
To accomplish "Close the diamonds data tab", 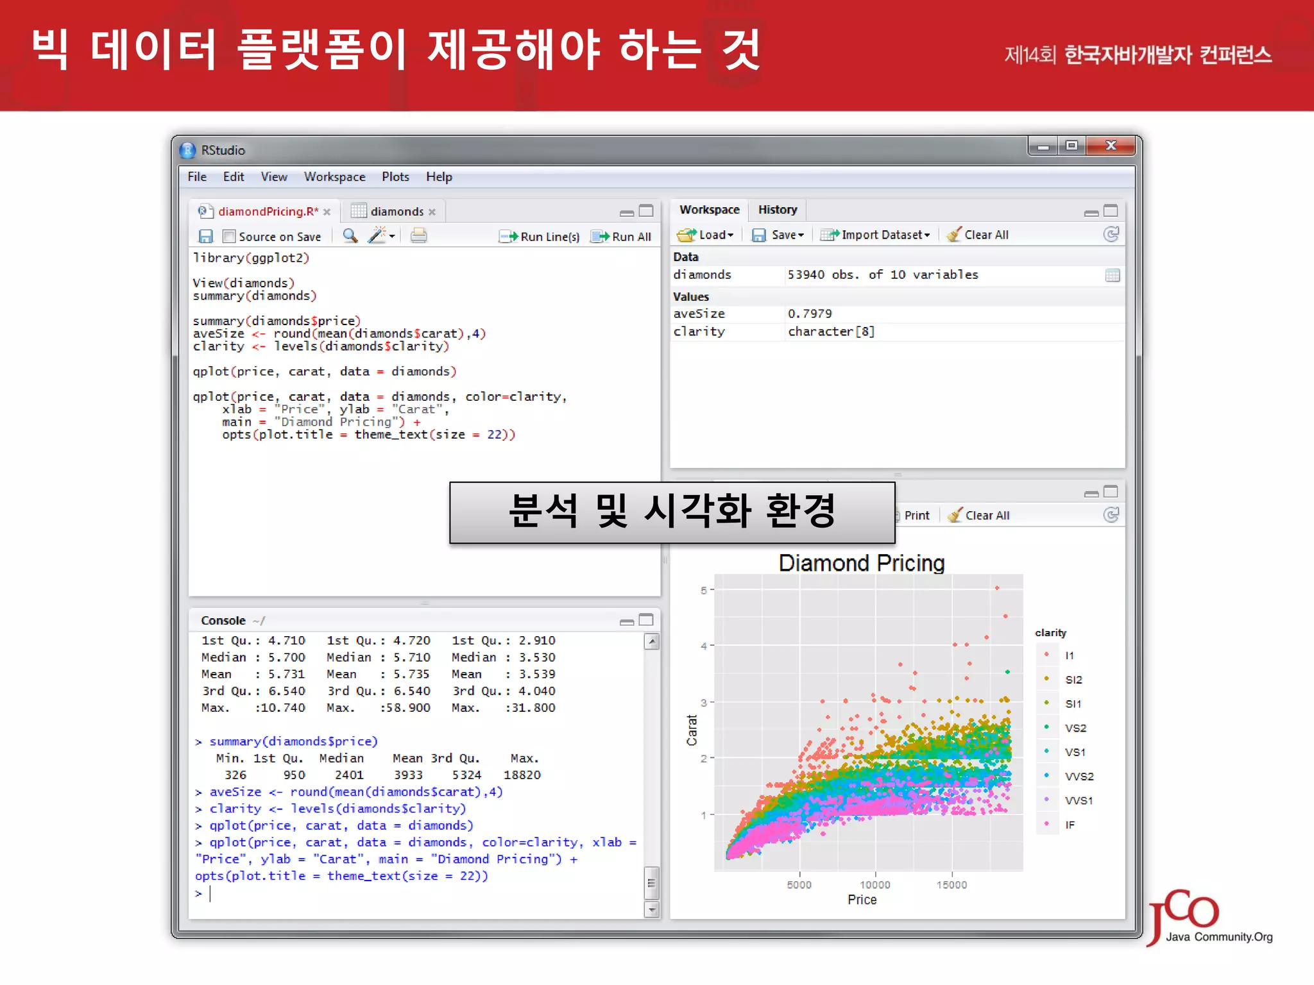I will pyautogui.click(x=432, y=212).
